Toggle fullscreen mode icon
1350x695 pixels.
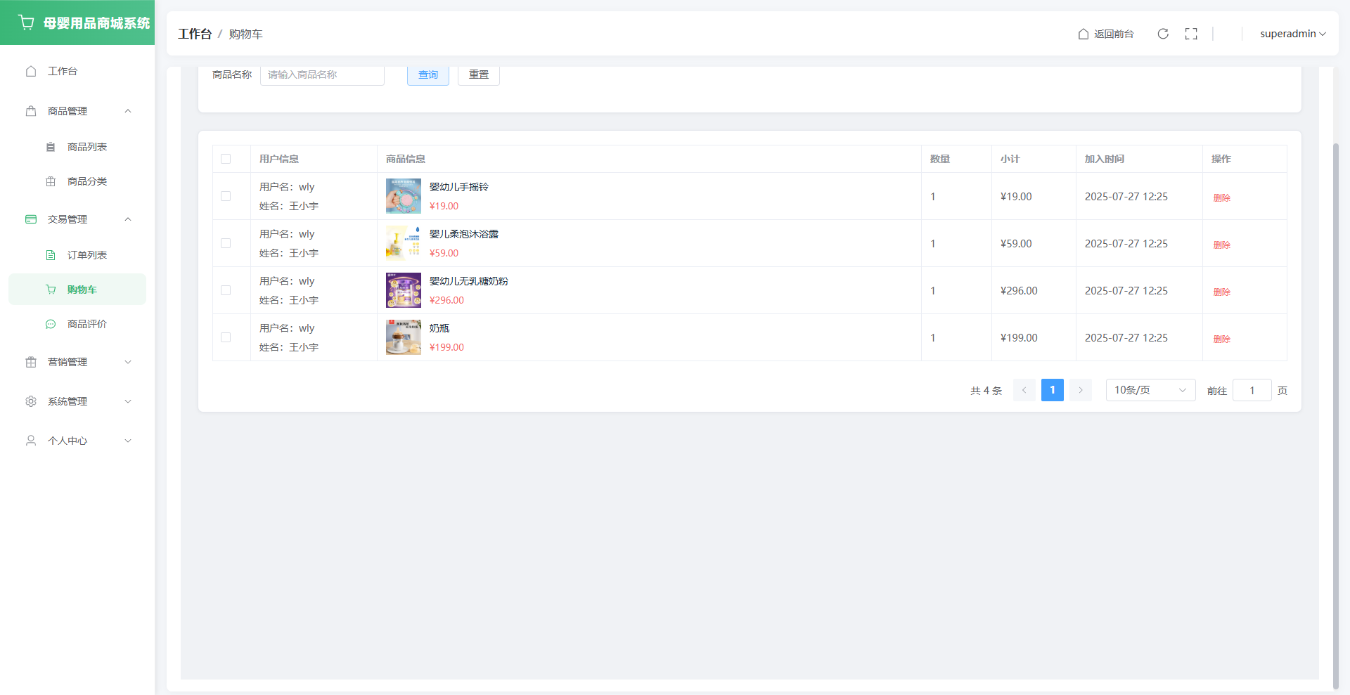(1191, 34)
